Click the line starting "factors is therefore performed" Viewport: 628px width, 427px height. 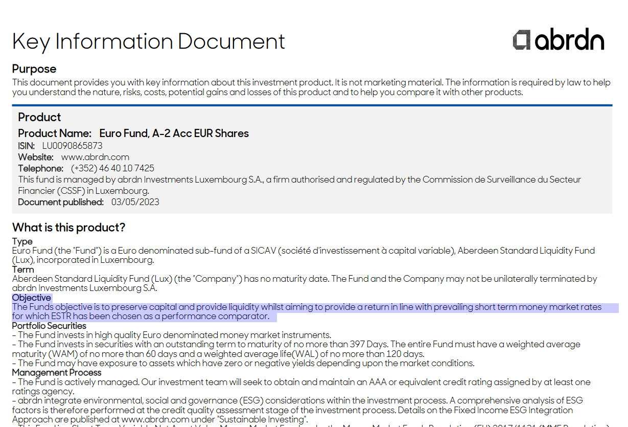click(x=293, y=410)
